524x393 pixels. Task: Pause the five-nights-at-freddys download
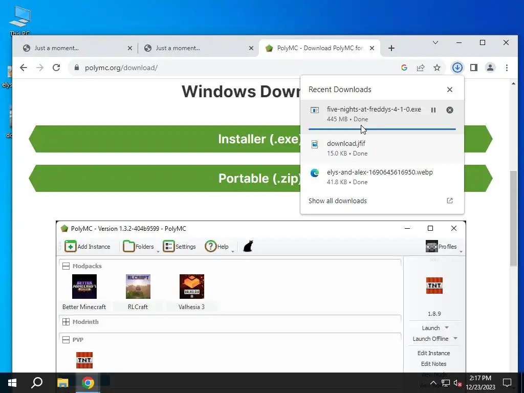[x=433, y=110]
